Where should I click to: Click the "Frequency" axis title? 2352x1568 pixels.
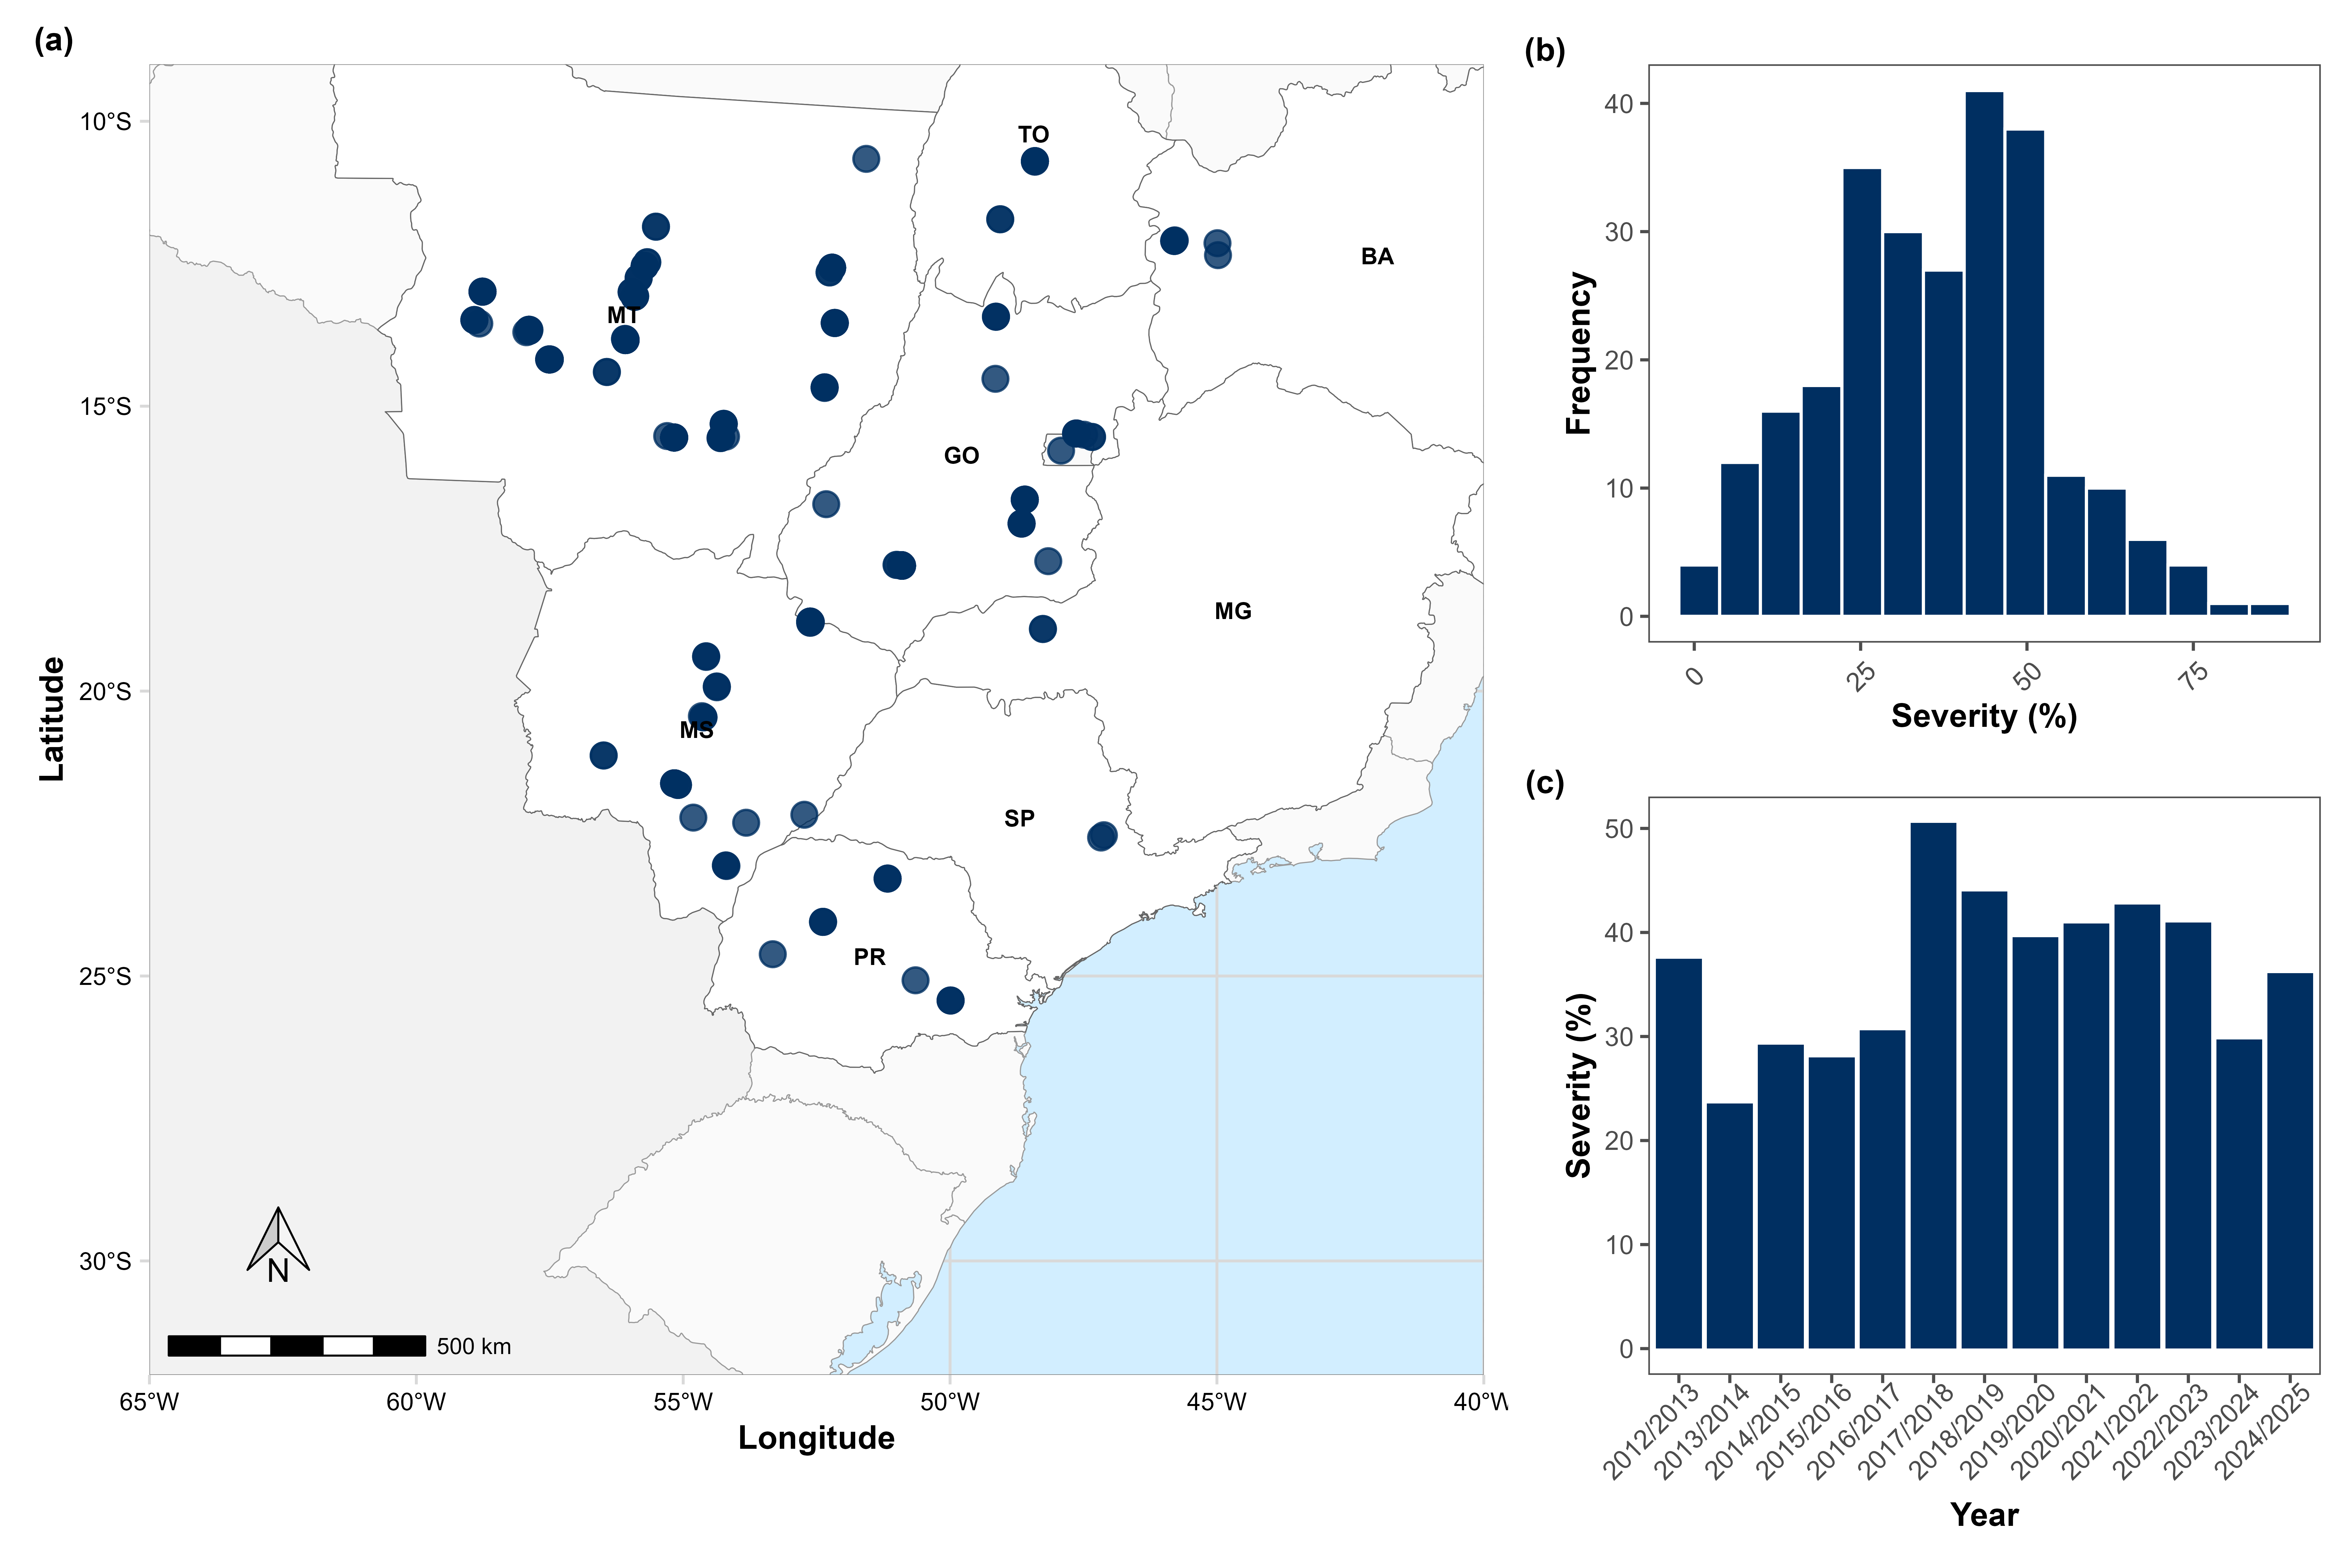click(x=1578, y=353)
